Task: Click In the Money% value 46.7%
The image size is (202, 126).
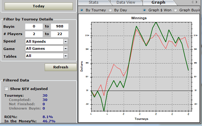Action: (x=49, y=121)
